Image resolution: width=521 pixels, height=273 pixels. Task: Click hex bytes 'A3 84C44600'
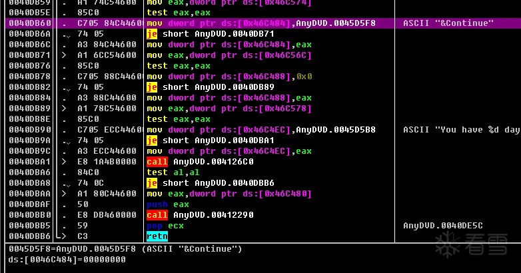point(107,45)
